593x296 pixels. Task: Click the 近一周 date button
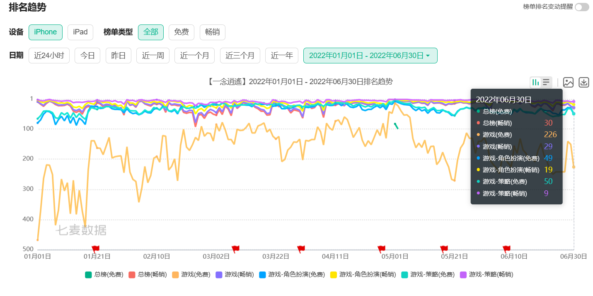pos(153,56)
